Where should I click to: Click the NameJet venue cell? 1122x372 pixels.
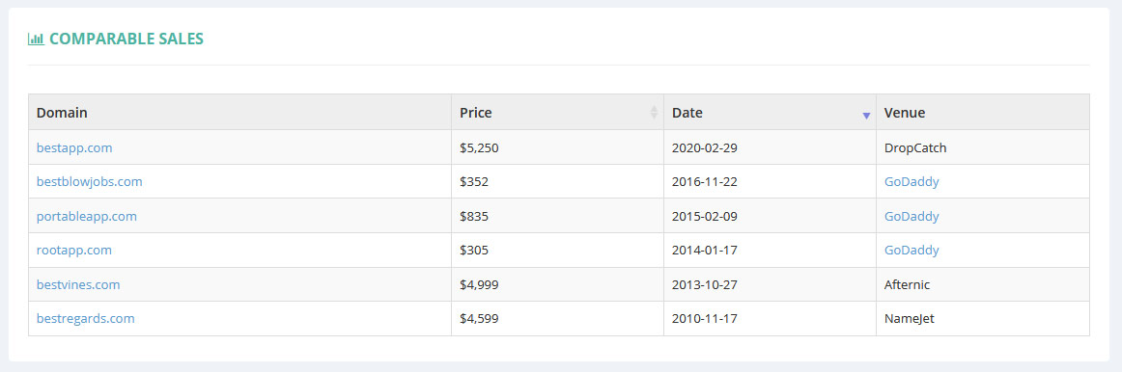[x=983, y=318]
